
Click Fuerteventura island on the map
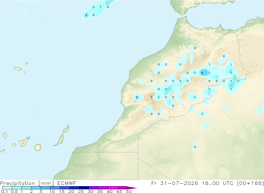pos(60,140)
